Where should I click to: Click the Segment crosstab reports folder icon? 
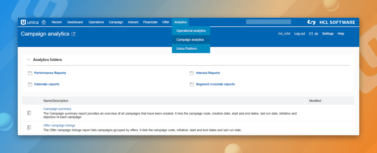192,84
